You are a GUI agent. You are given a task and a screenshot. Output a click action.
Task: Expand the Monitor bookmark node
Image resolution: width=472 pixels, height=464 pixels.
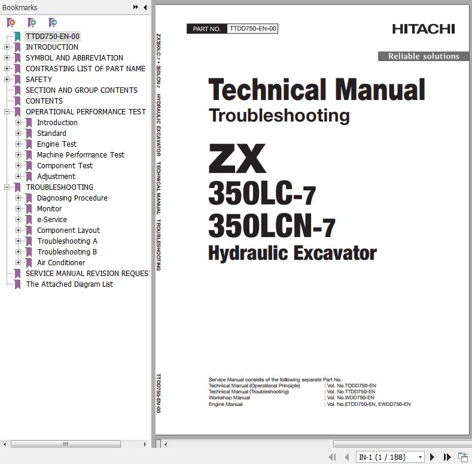(18, 209)
